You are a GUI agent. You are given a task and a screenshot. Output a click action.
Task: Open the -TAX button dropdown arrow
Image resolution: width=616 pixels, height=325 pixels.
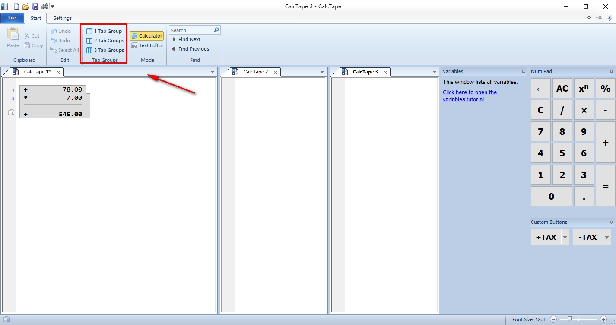607,237
